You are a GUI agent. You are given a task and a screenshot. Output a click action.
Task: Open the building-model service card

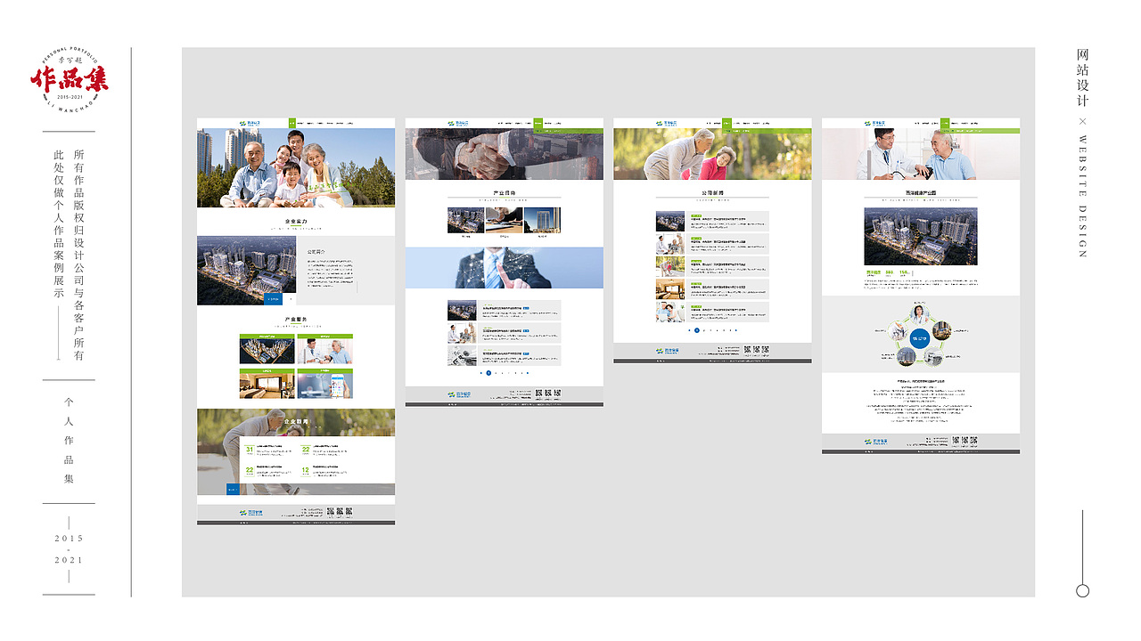[x=267, y=349]
